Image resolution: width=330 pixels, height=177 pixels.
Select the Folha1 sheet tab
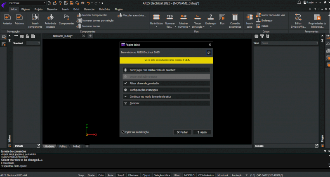pos(63,146)
